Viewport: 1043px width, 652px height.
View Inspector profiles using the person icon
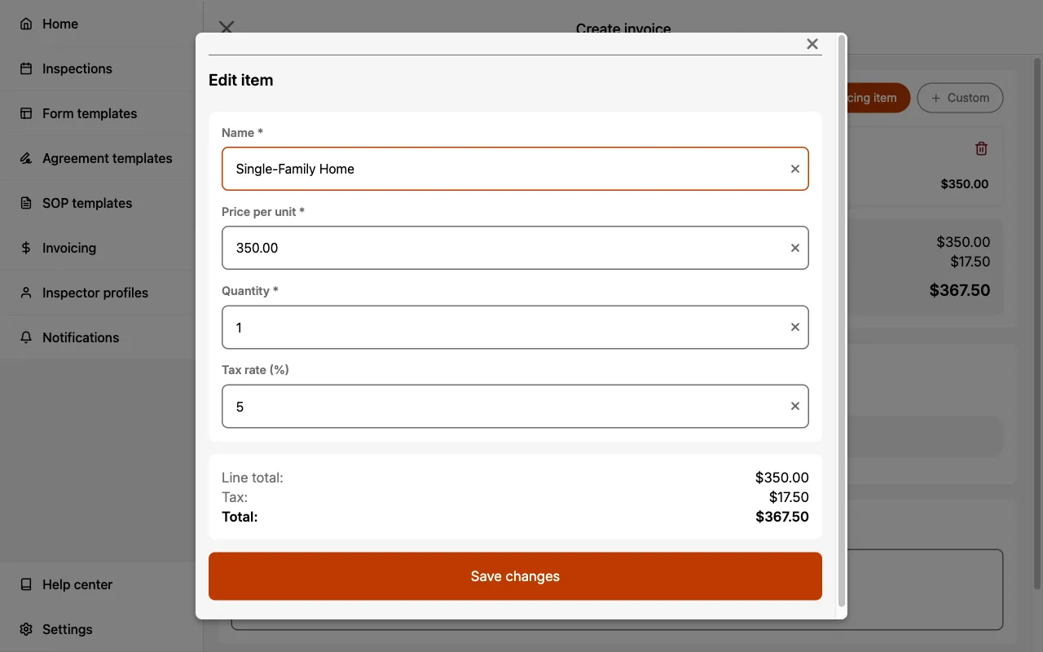(95, 293)
